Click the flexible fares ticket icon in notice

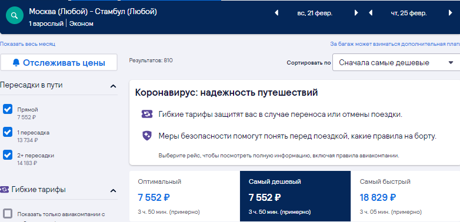pyautogui.click(x=146, y=114)
